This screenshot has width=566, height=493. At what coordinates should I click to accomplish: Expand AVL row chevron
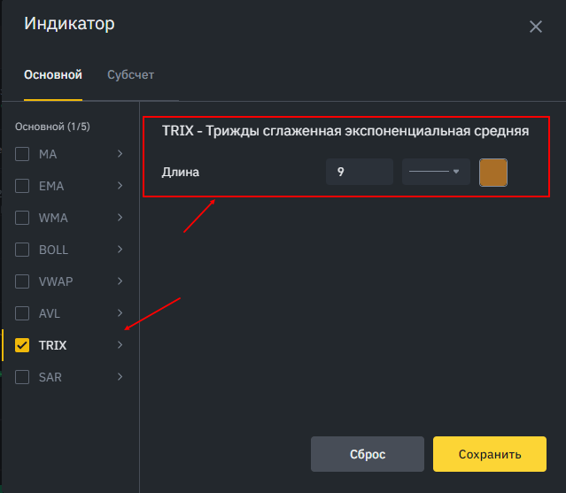(x=120, y=314)
